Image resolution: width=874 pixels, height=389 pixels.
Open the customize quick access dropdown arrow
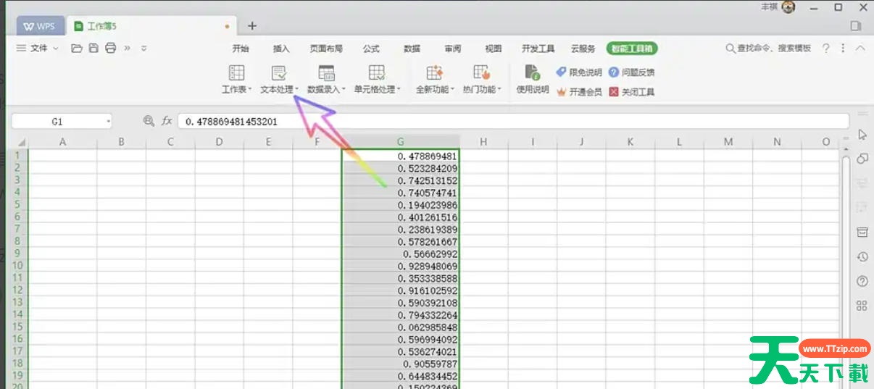coord(144,49)
